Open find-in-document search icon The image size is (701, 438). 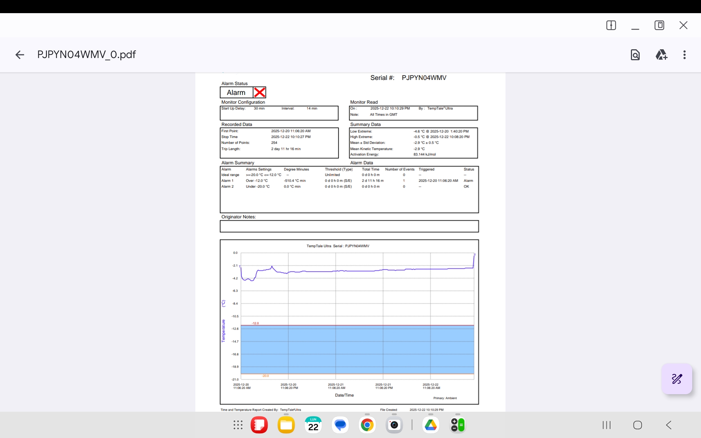(x=635, y=55)
